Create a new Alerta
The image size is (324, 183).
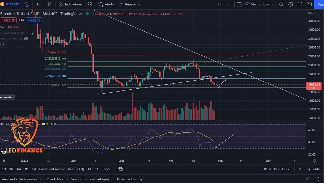tap(106, 4)
